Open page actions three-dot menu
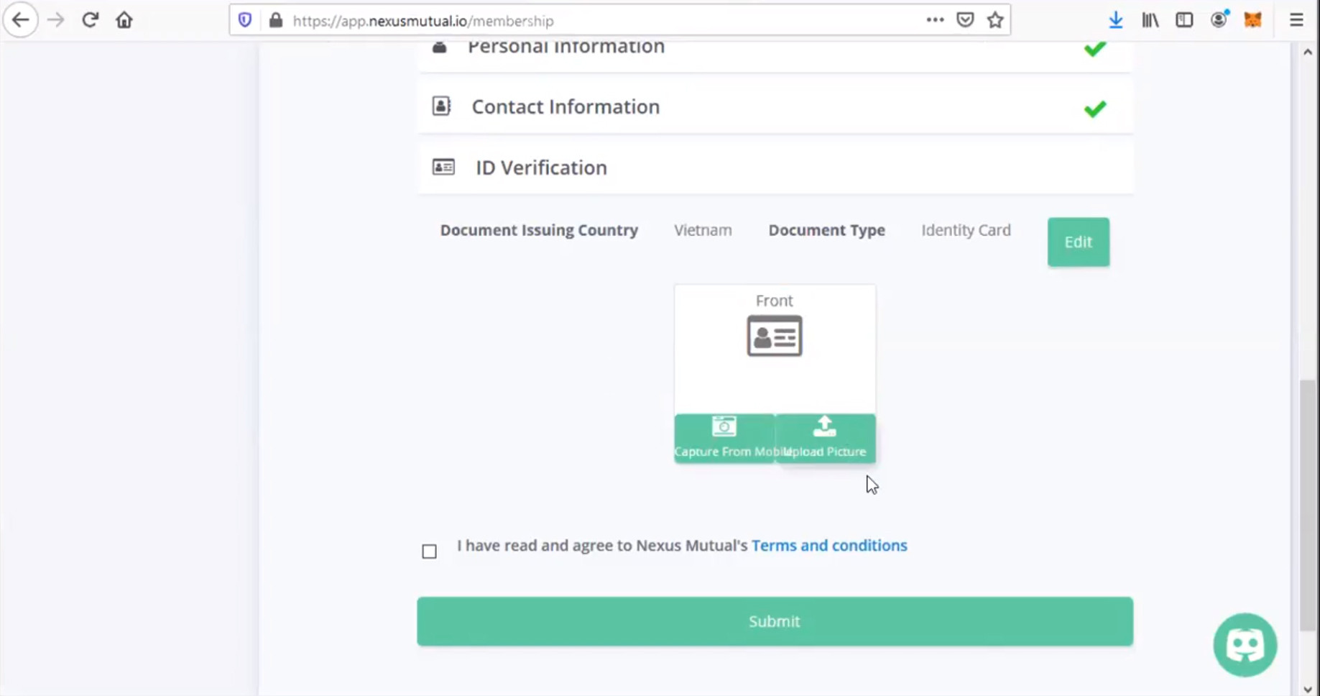This screenshot has height=696, width=1320. pos(935,20)
